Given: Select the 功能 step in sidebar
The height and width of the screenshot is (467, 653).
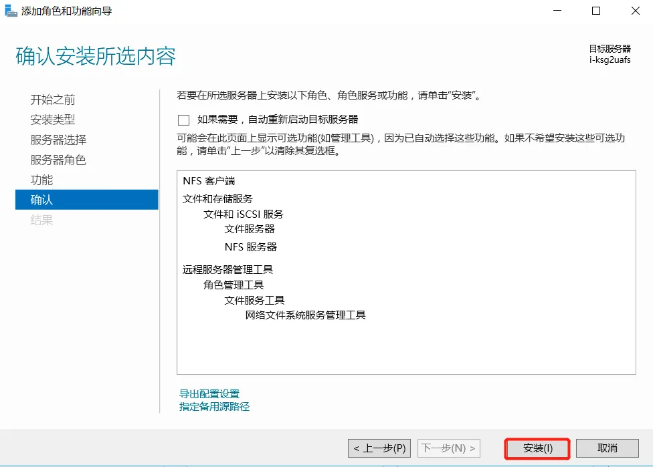Looking at the screenshot, I should click(41, 180).
